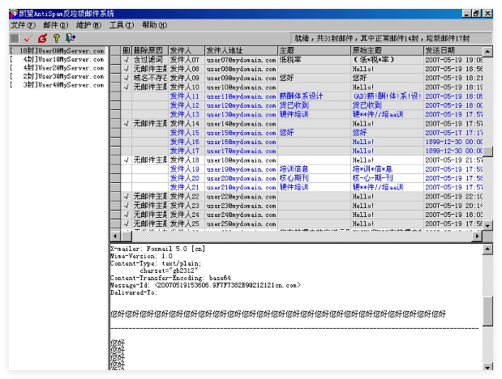502x379 pixels.
Task: Click the yellow question mark help icon
Action: tap(56, 37)
